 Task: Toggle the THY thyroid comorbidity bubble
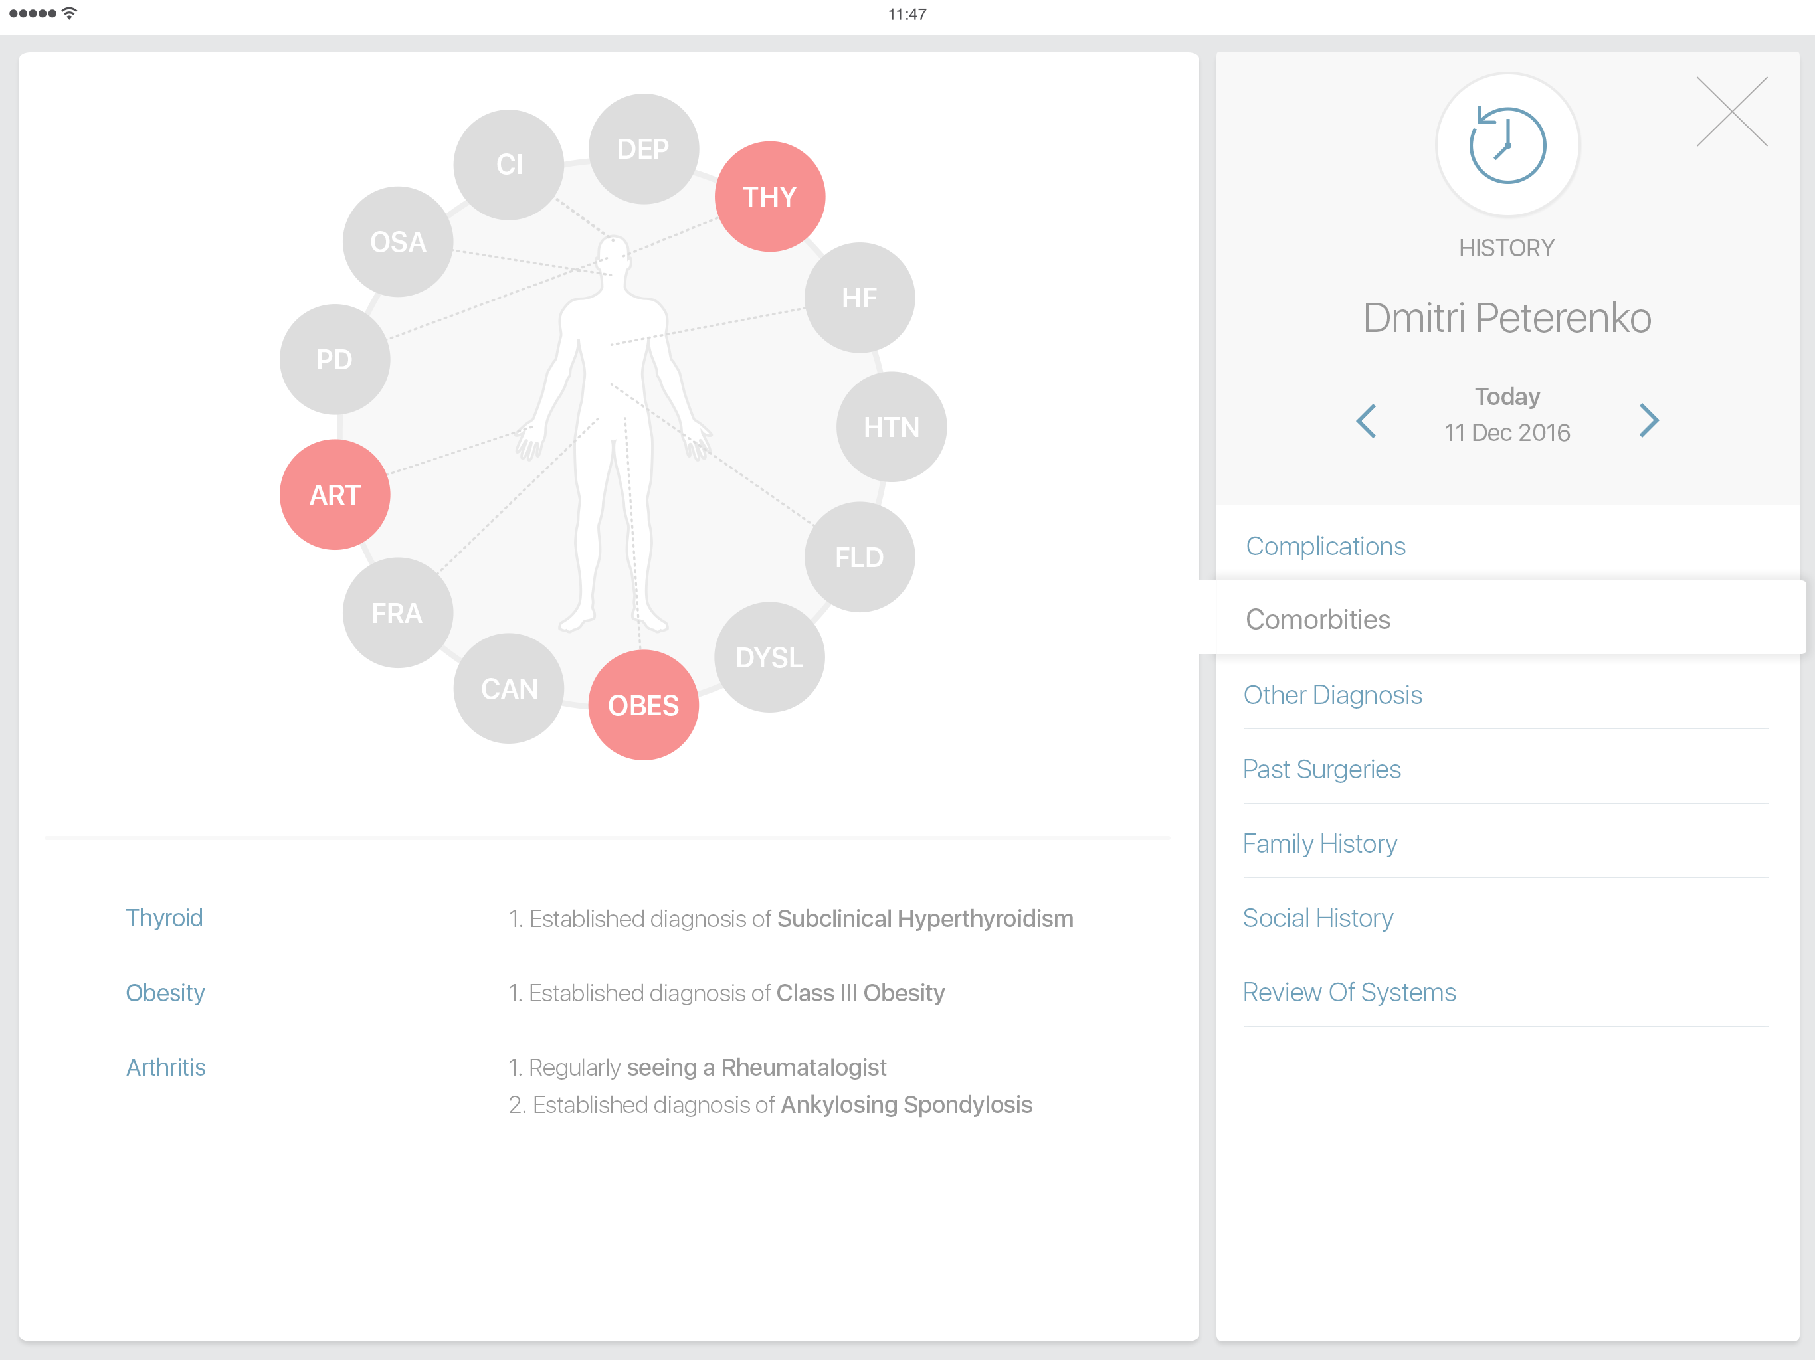tap(769, 197)
